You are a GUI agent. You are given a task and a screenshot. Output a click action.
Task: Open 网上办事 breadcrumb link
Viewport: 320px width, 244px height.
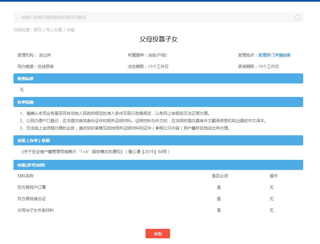point(54,30)
